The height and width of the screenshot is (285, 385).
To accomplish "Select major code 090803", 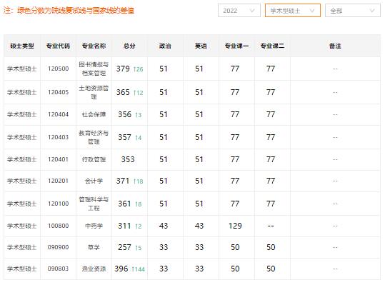I will (x=58, y=269).
